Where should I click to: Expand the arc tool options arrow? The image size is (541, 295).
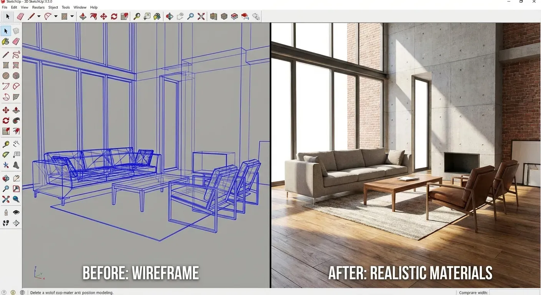coord(56,16)
